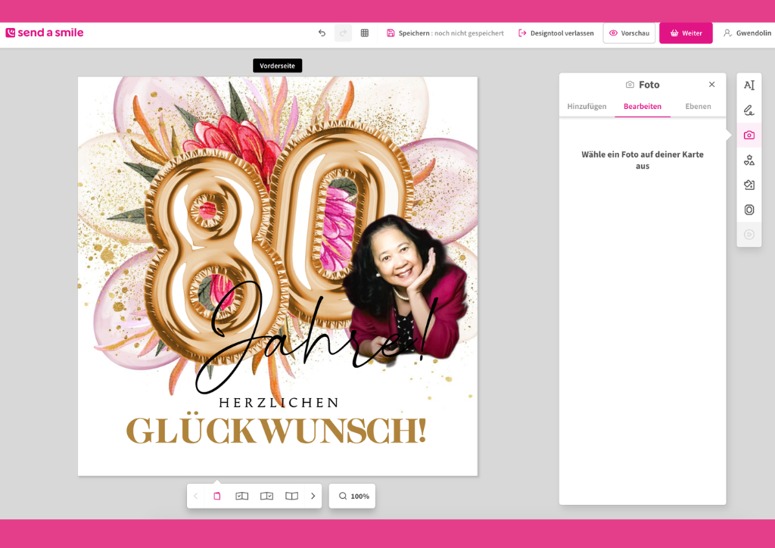Open the frame tool in the sidebar

tap(749, 210)
